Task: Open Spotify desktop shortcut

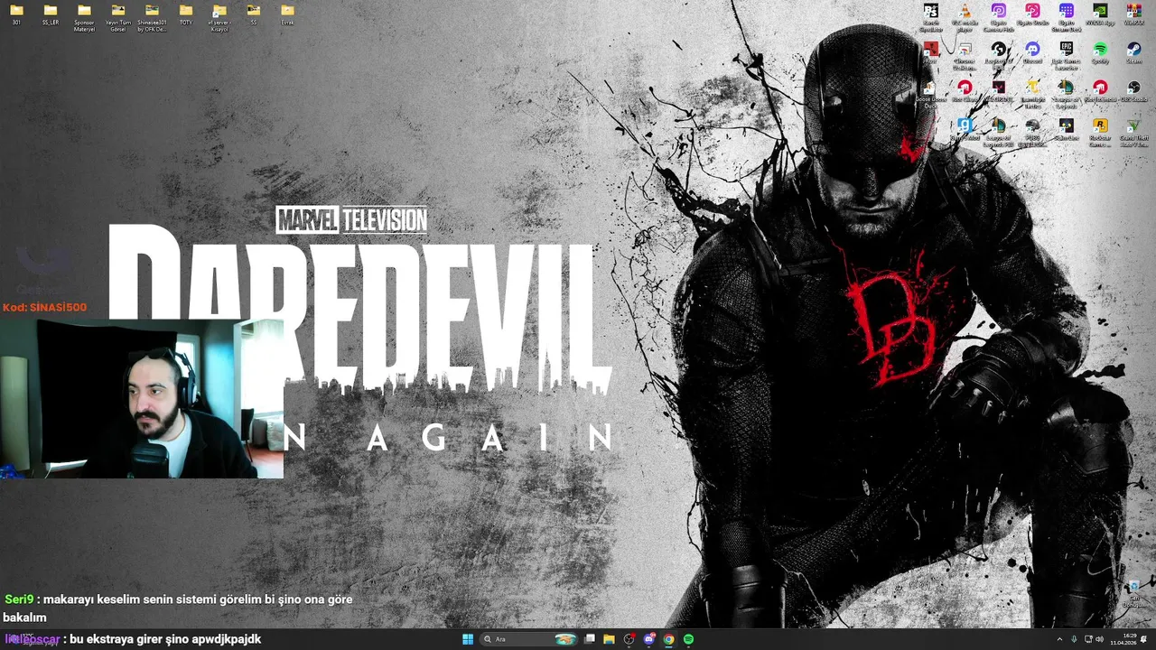Action: pos(1100,52)
